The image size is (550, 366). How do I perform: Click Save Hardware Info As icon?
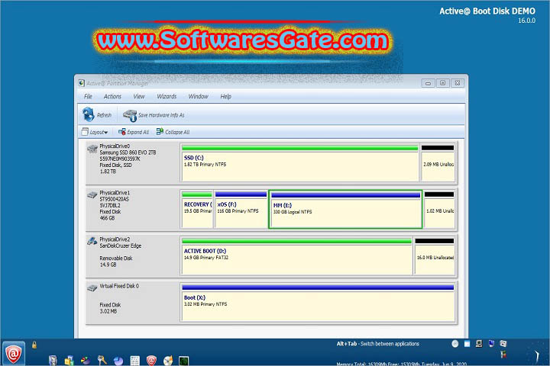(130, 115)
